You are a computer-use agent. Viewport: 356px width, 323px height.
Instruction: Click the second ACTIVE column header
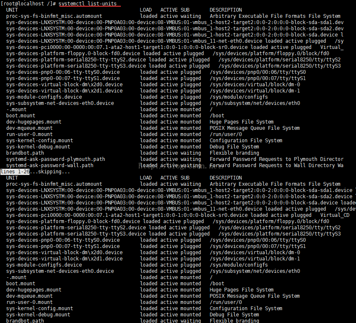click(x=169, y=178)
